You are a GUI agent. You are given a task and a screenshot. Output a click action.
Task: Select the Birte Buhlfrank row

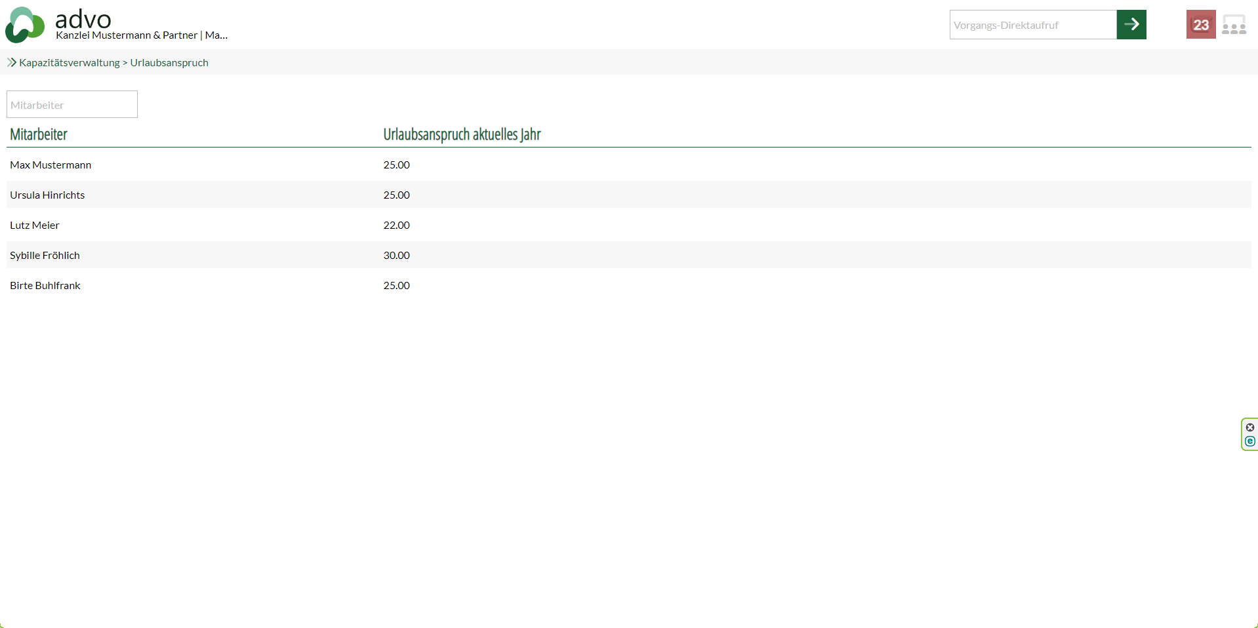45,286
